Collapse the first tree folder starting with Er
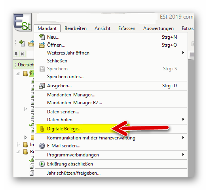Viewport: 207px width, 190px height. pos(18,73)
